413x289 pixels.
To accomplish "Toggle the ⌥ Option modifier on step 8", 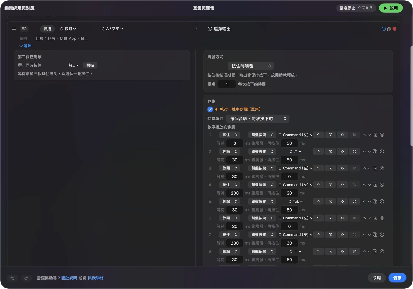I will [330, 251].
